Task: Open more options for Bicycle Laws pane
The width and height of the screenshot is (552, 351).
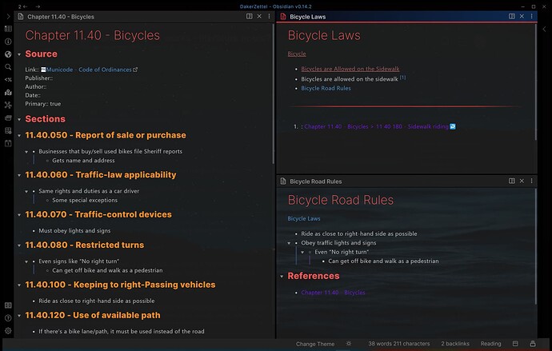Action: (x=531, y=16)
